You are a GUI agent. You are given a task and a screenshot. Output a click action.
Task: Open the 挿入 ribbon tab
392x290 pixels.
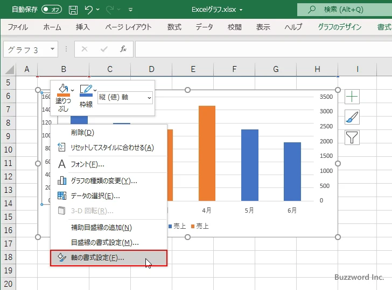(82, 27)
